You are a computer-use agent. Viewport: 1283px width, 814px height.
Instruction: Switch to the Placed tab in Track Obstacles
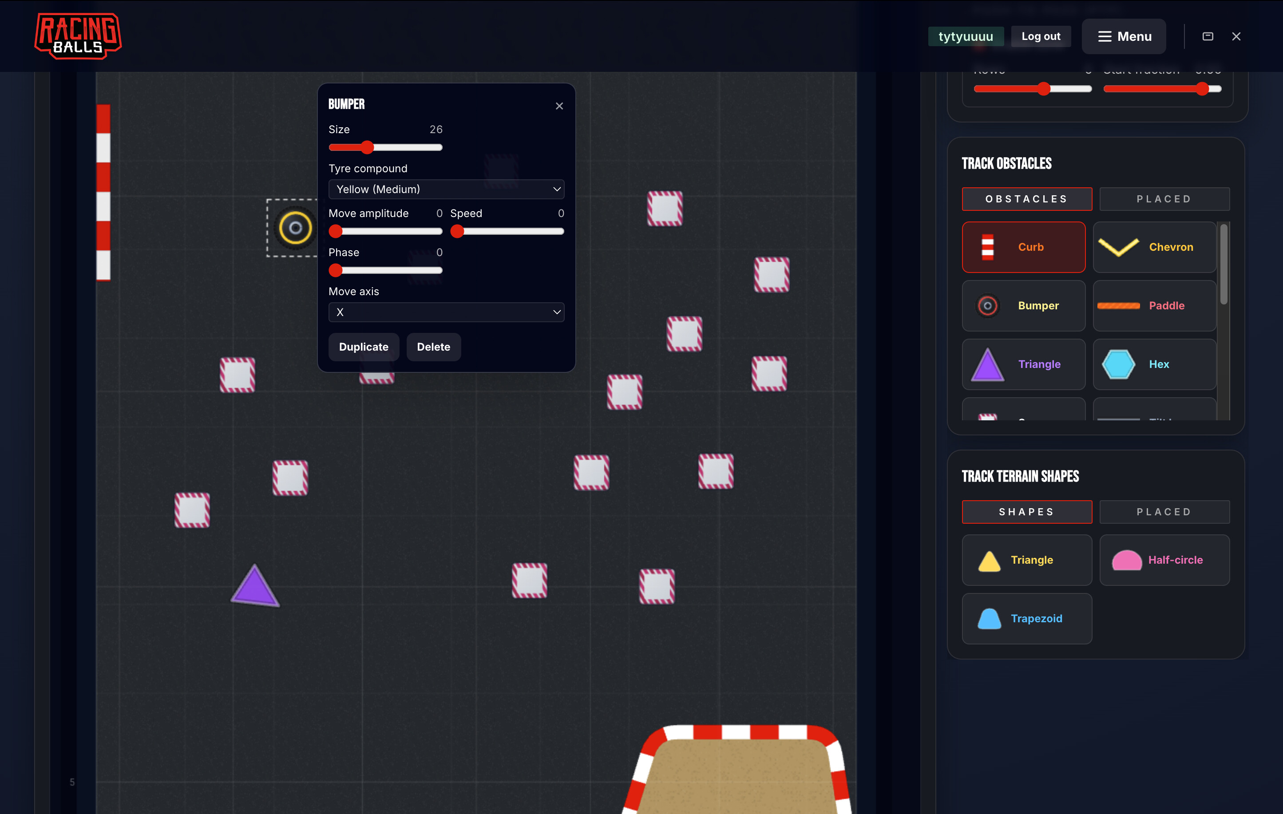coord(1164,199)
